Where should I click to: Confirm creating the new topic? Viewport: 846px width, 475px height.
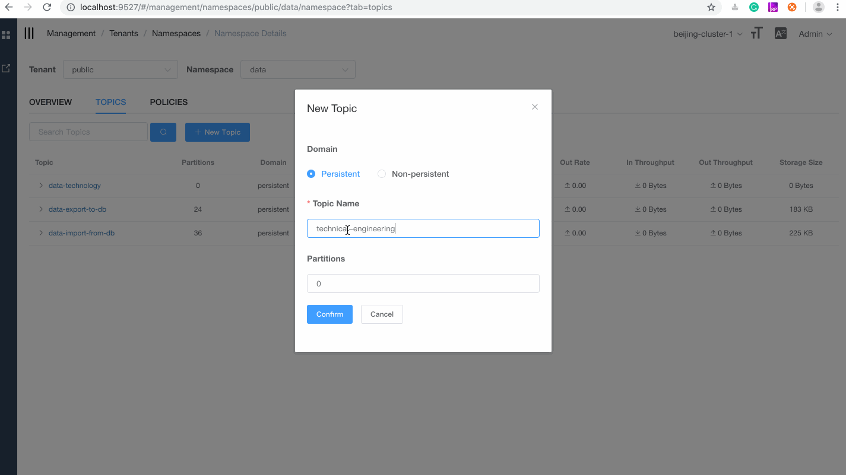point(329,314)
